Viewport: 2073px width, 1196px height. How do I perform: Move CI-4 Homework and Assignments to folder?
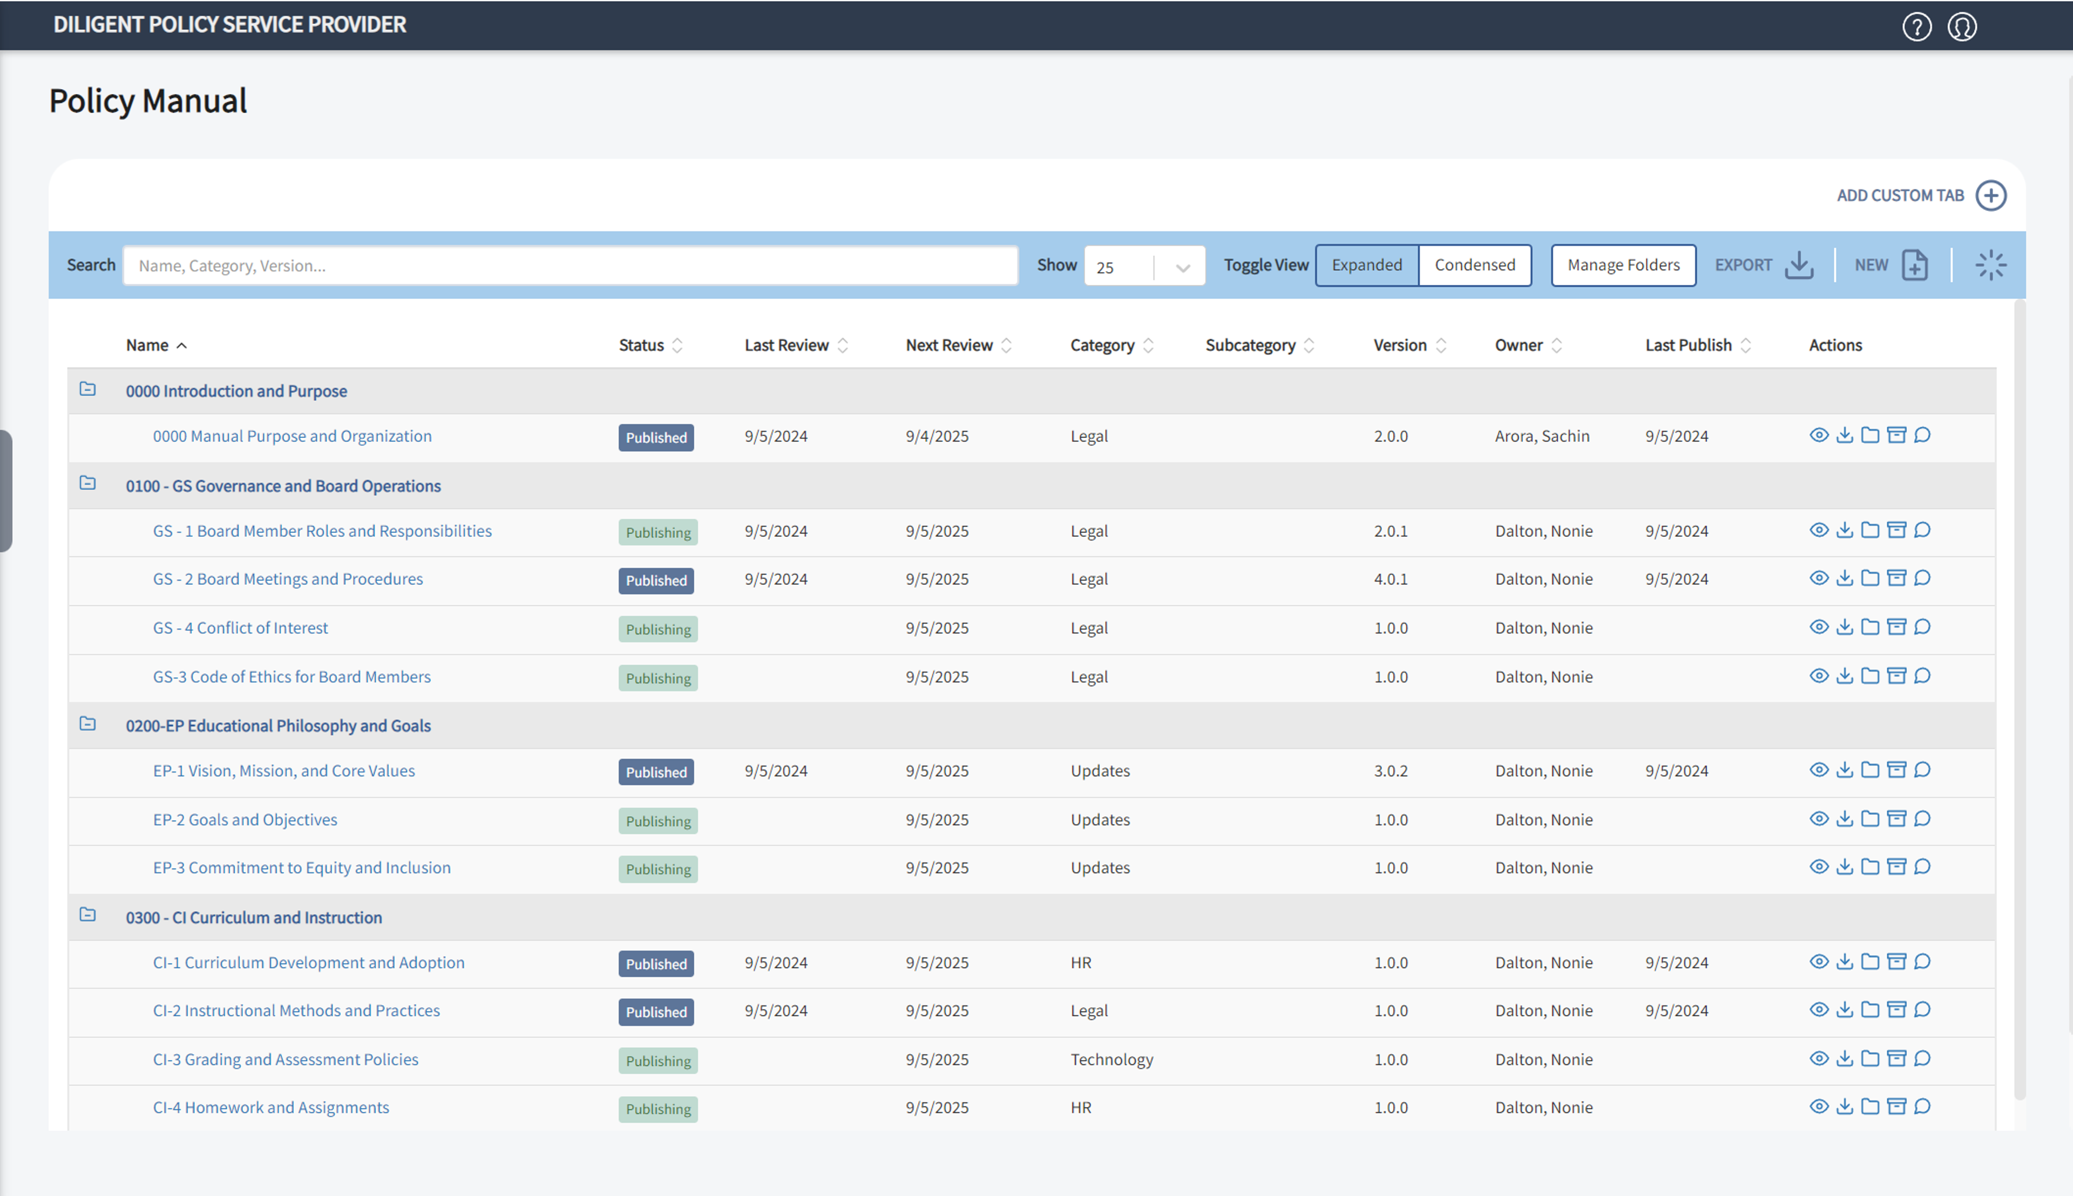(x=1870, y=1108)
